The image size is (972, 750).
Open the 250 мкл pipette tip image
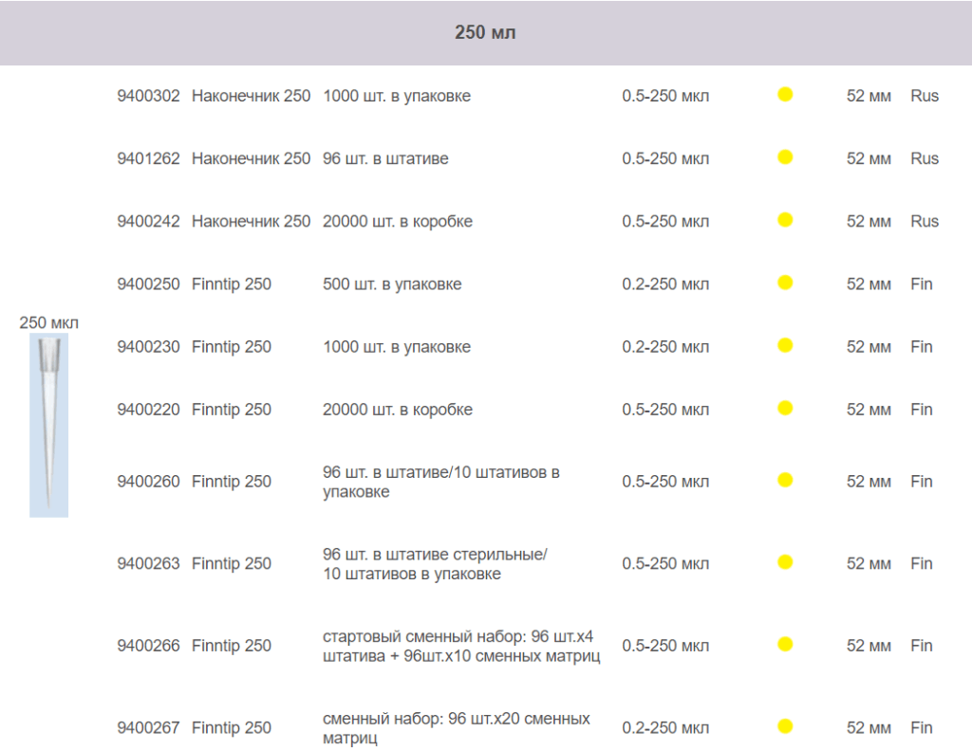48,425
